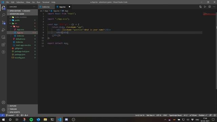Change Tab Size: 4 indentation setting
Screen dimensions: 217x122
point(150,115)
